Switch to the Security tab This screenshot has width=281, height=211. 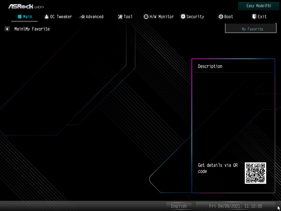(x=192, y=17)
